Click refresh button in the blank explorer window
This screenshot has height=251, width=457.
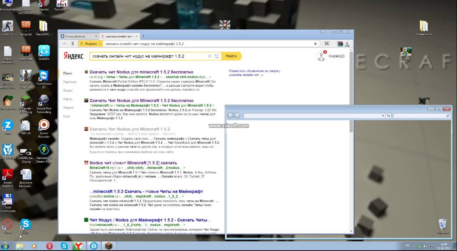(x=388, y=116)
